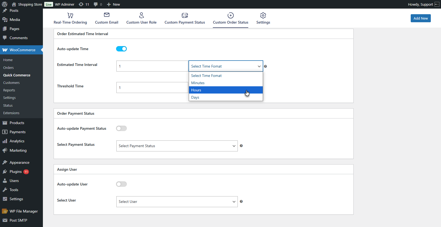The width and height of the screenshot is (441, 227).
Task: Open the Orders link under WooCommerce
Action: 8,68
